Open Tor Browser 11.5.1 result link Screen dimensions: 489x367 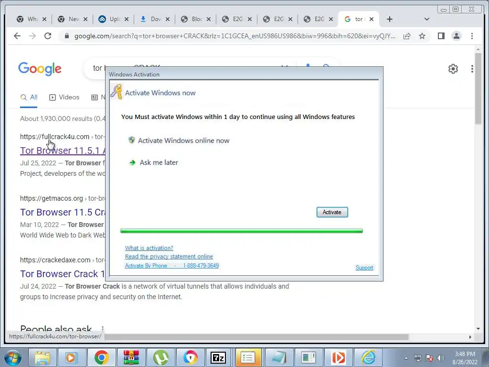tap(63, 151)
